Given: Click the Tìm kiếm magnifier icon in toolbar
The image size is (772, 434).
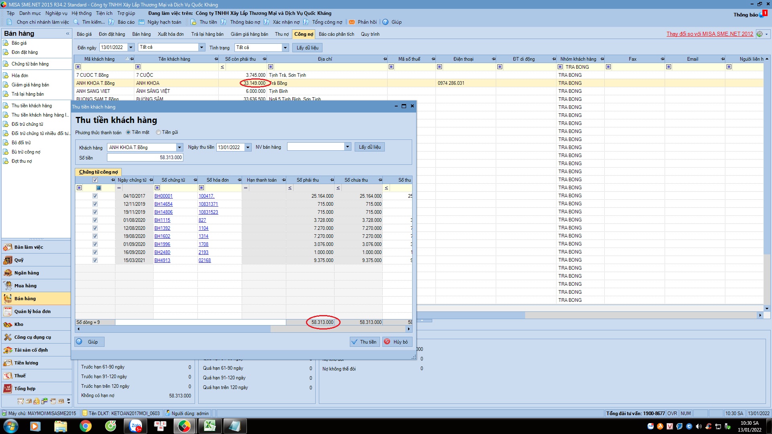Looking at the screenshot, I should coord(76,22).
